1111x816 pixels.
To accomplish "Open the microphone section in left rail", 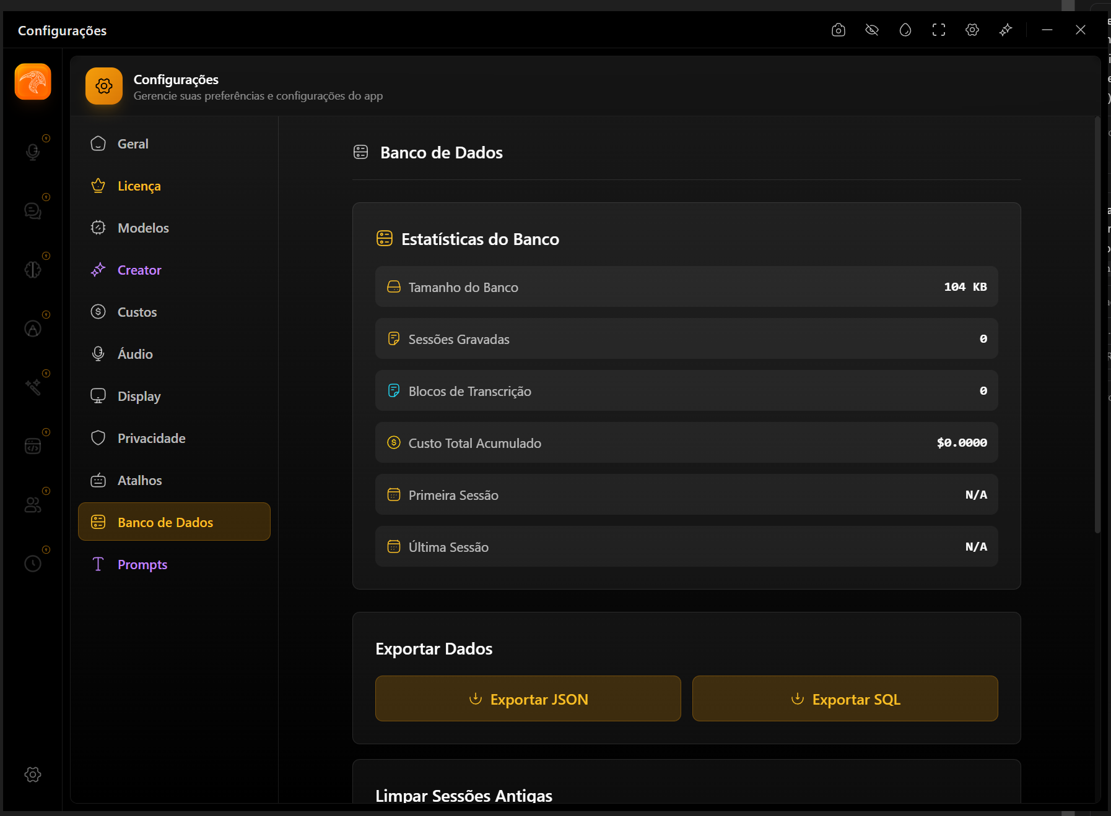I will (x=33, y=151).
